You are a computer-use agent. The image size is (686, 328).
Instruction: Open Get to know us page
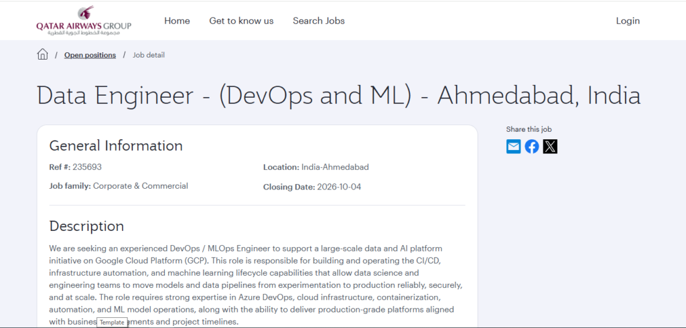[241, 21]
